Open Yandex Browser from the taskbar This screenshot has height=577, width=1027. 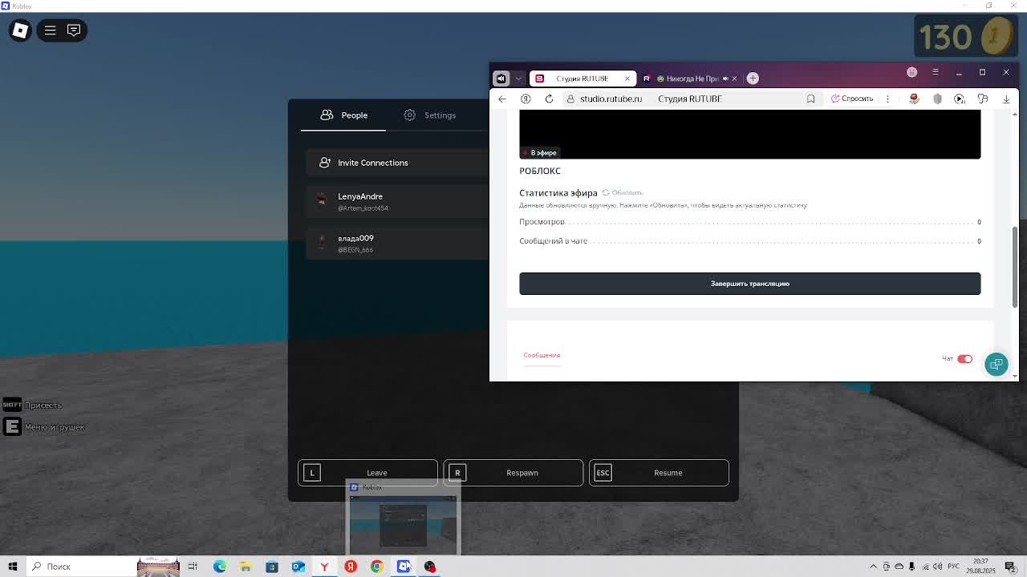coord(324,567)
